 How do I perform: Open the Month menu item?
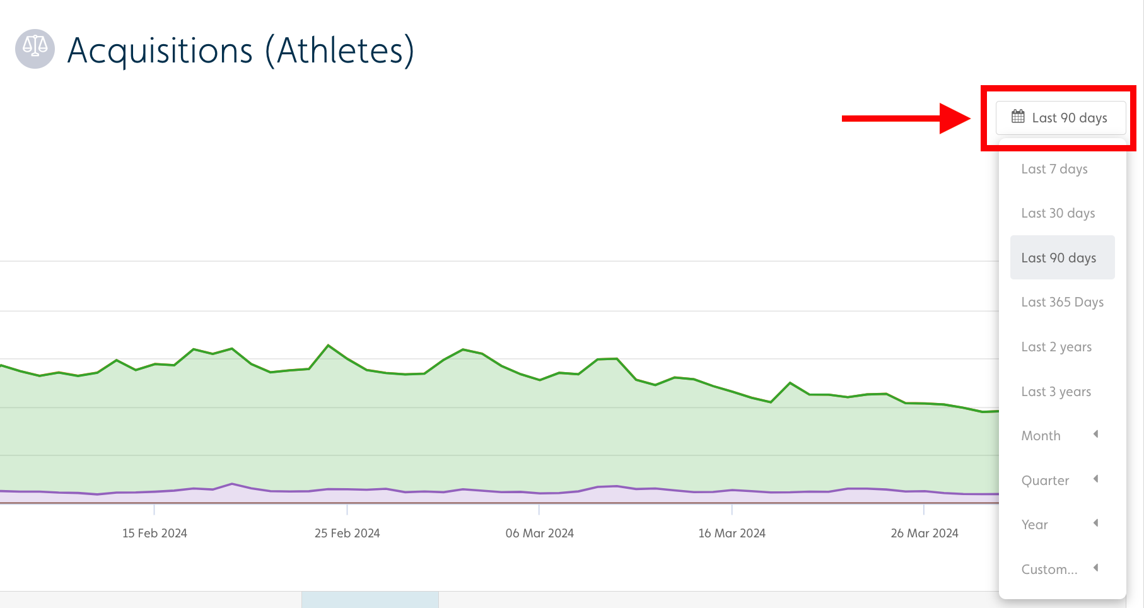[x=1041, y=436]
